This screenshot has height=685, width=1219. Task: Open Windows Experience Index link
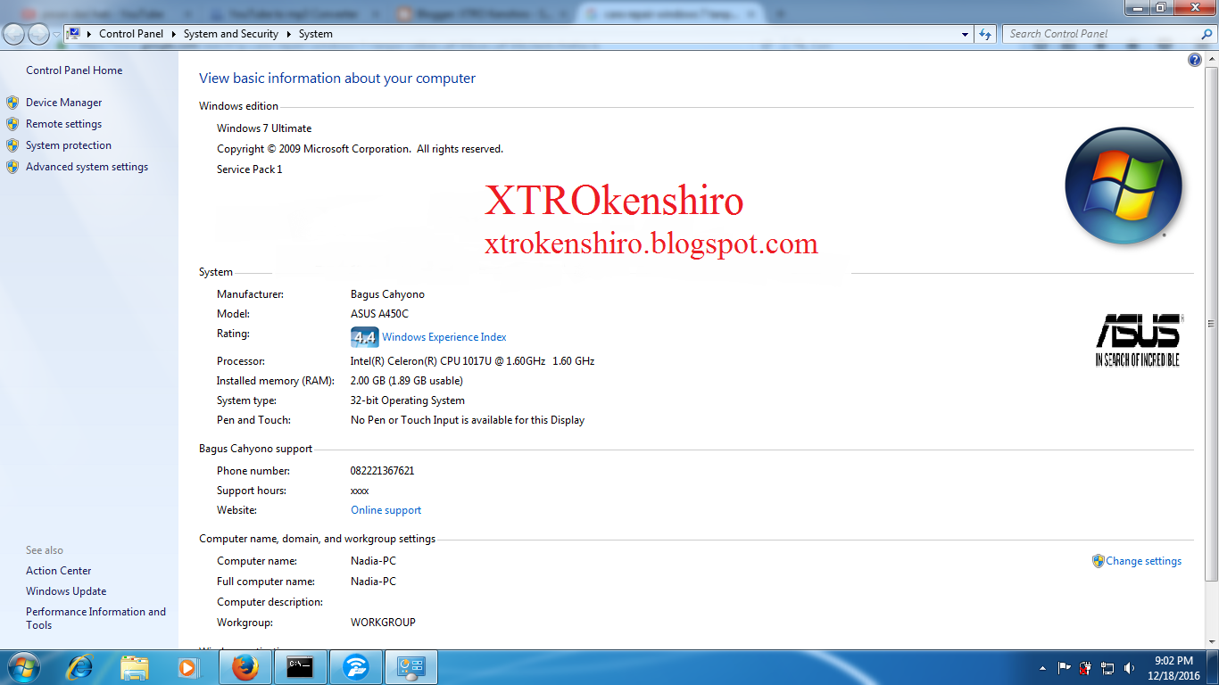(444, 337)
